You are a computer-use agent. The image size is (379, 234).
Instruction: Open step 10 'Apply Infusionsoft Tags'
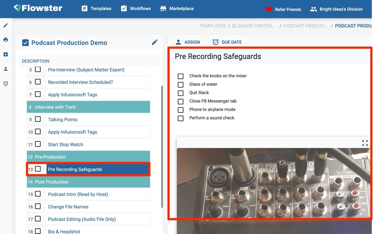[72, 132]
